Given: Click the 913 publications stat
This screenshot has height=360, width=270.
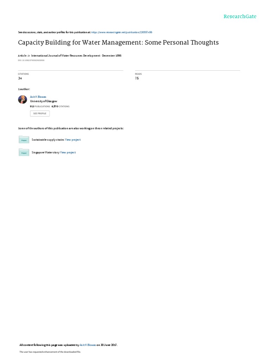Looking at the screenshot, I should 40,107.
